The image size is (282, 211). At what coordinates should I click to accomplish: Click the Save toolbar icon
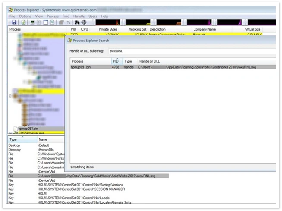pos(14,22)
